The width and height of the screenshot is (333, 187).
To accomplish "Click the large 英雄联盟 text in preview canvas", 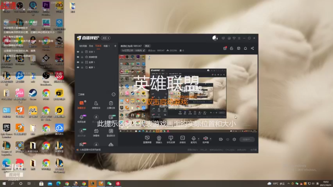I will coord(166,83).
